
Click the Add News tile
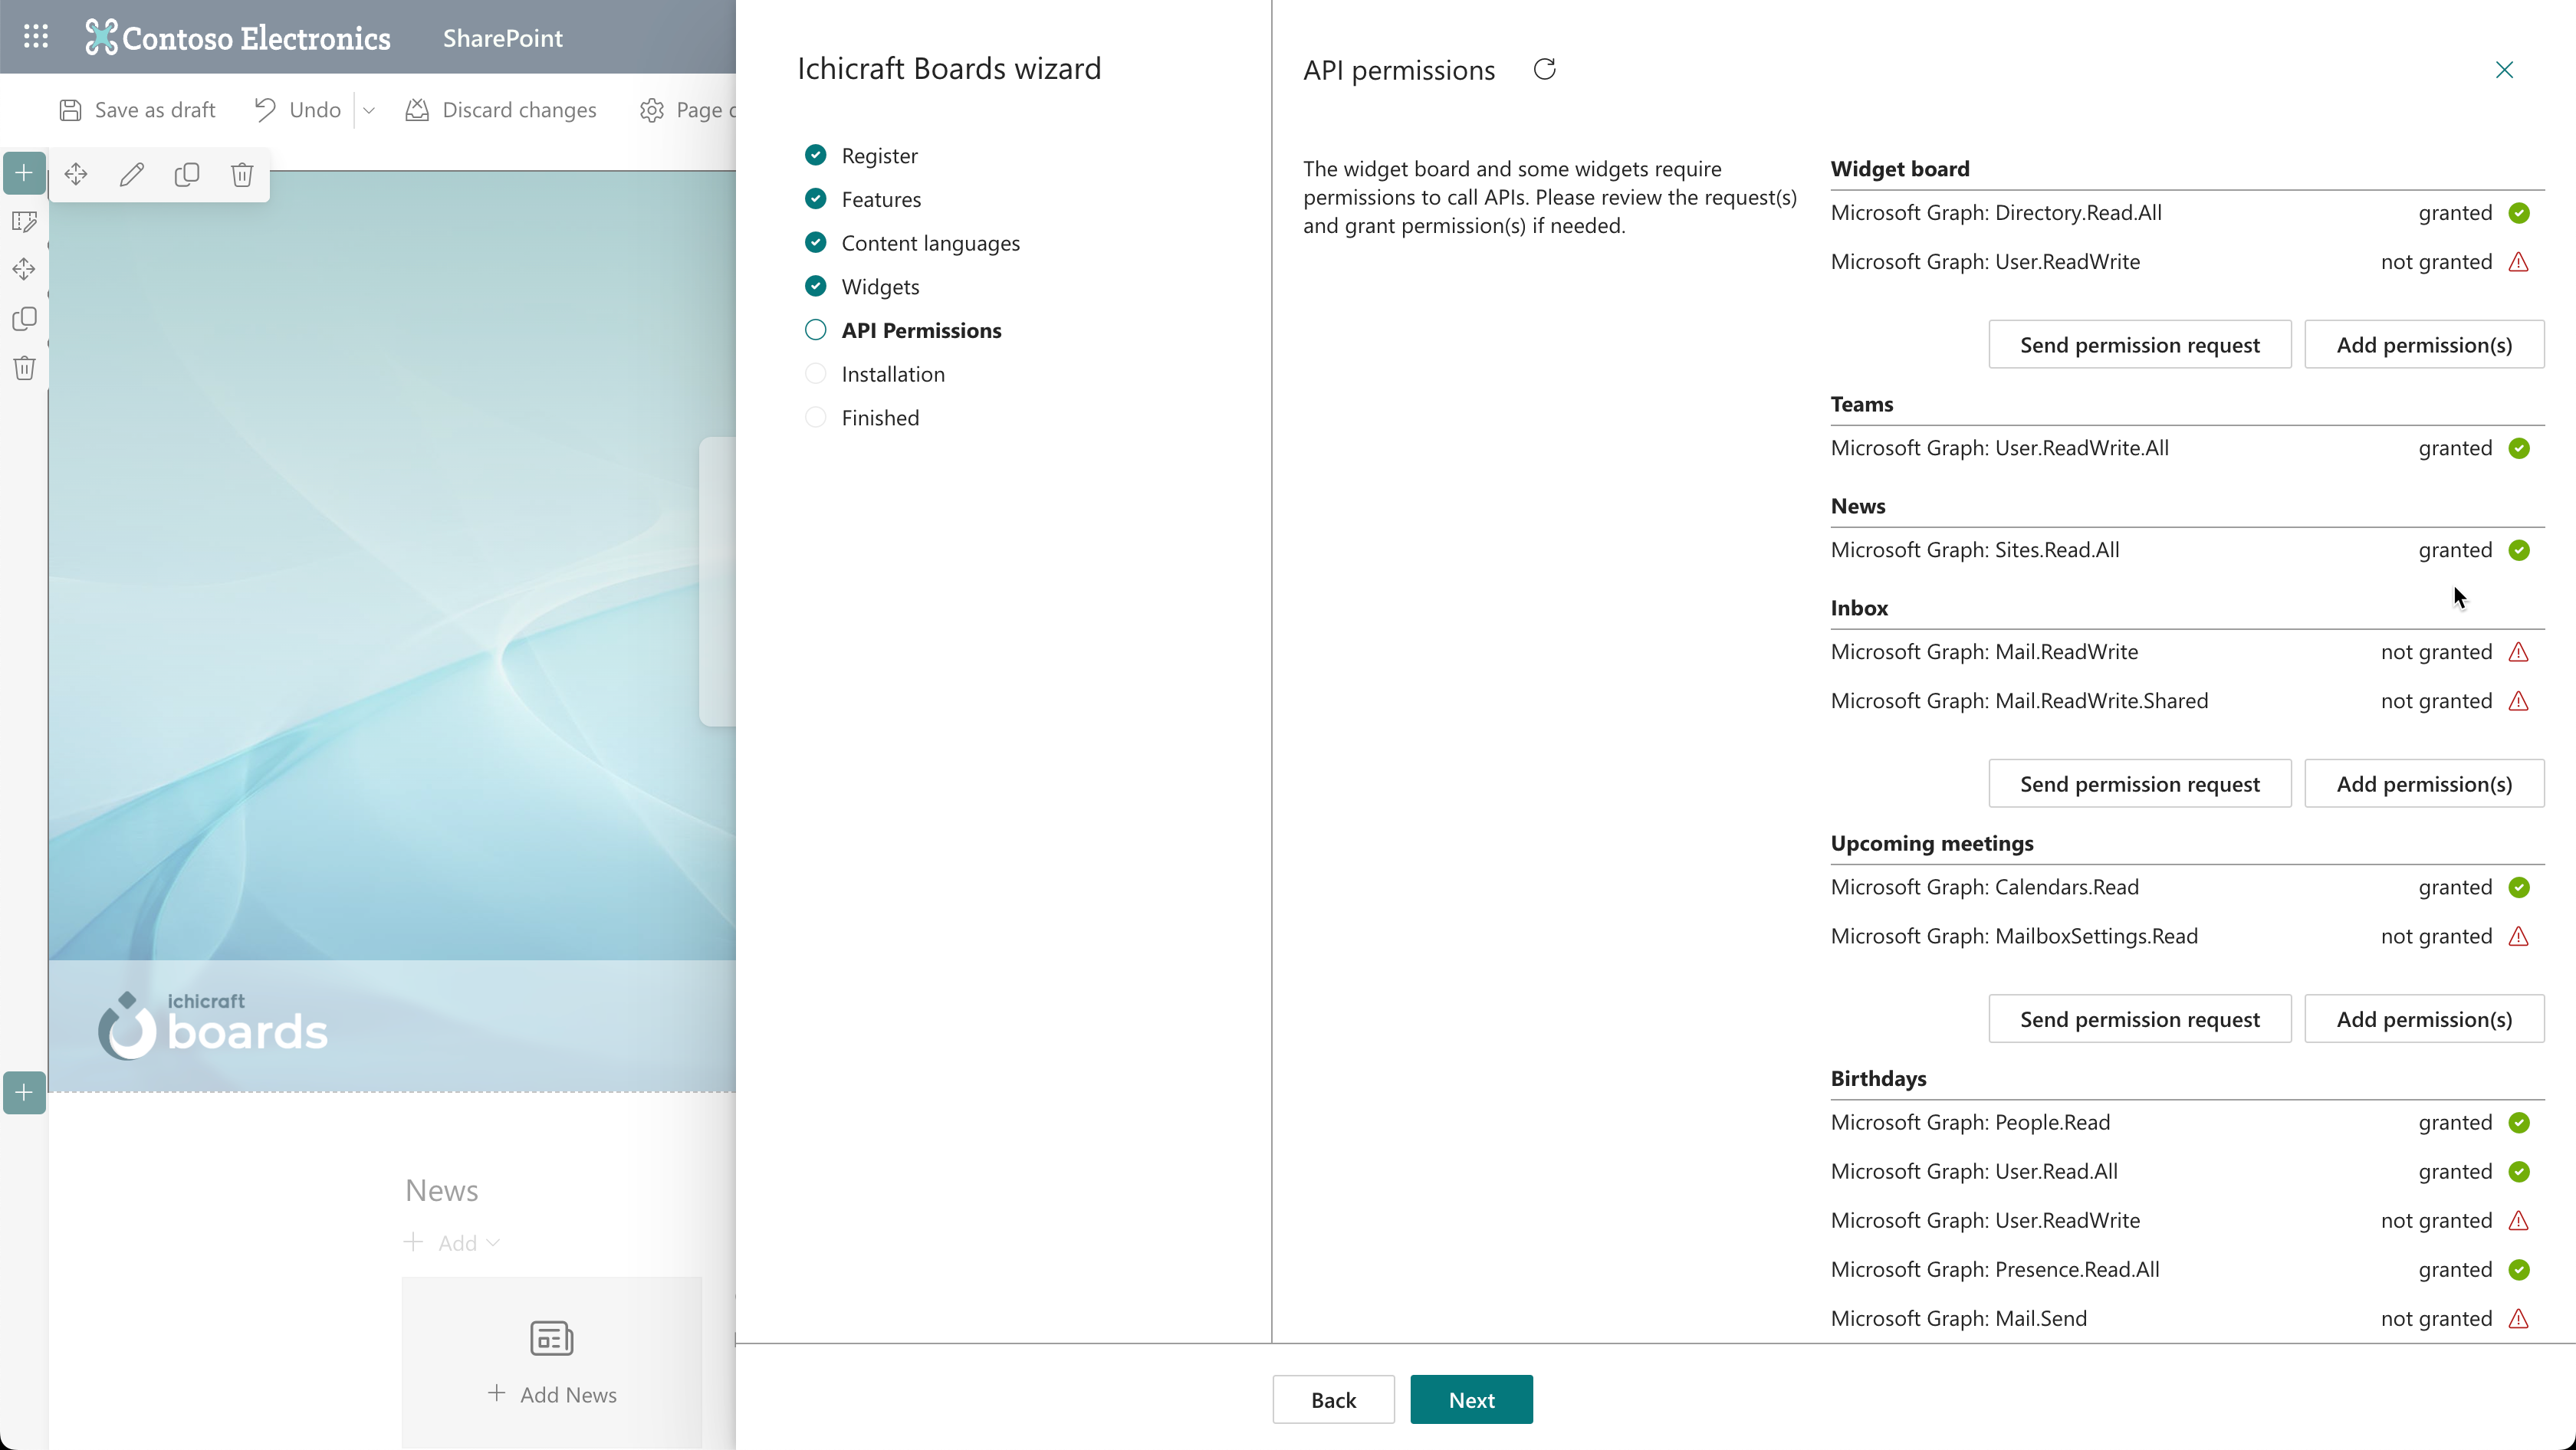point(552,1362)
